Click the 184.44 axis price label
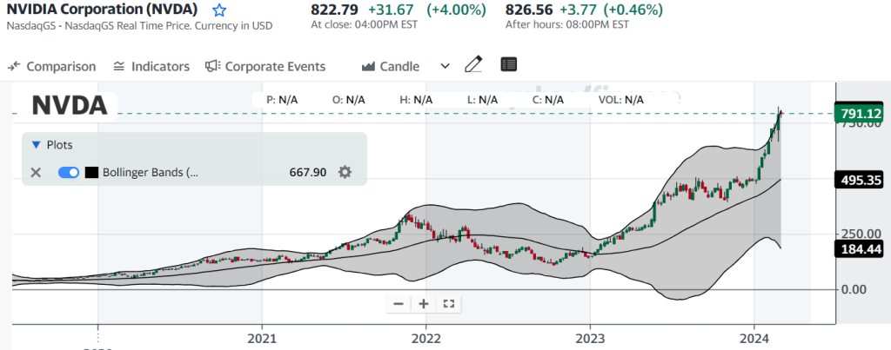This screenshot has width=891, height=350. coord(858,248)
